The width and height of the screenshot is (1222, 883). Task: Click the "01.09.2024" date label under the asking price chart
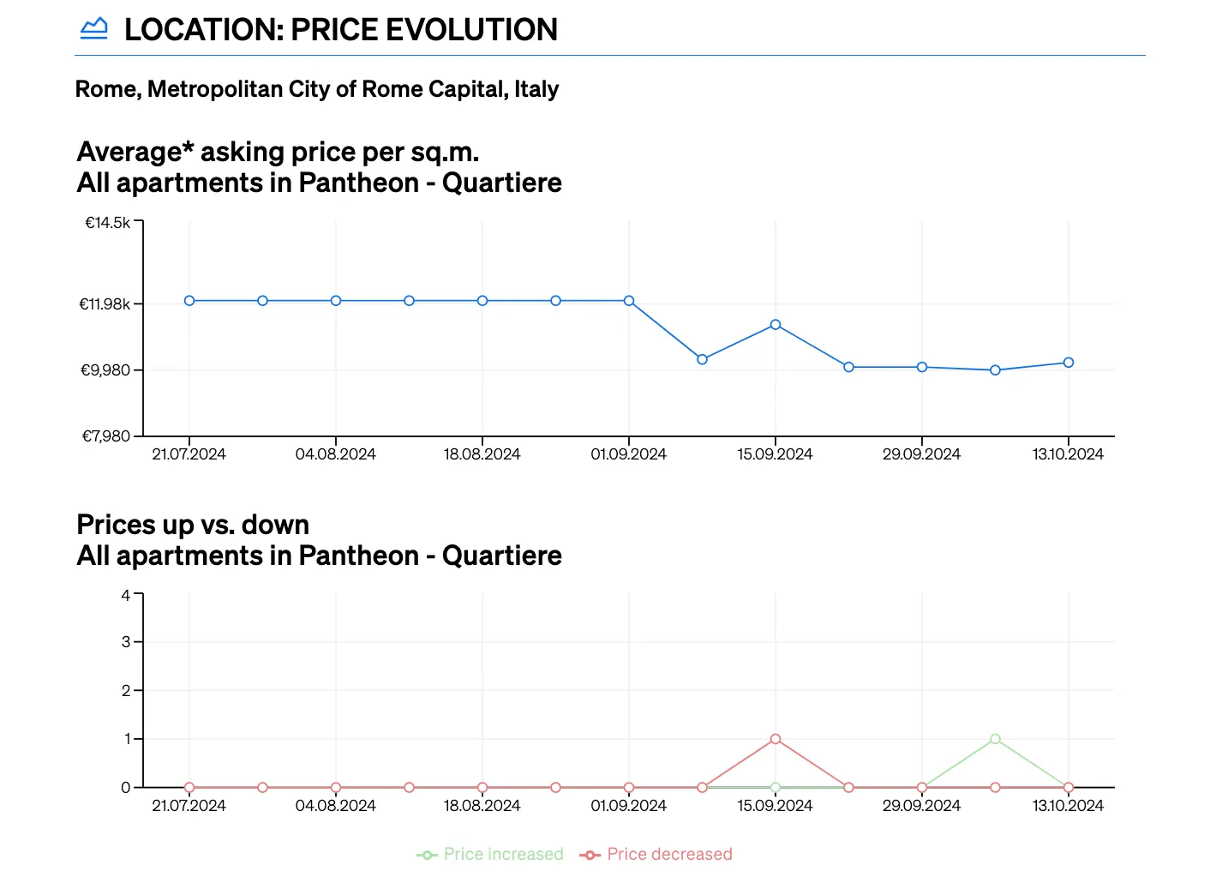point(629,454)
